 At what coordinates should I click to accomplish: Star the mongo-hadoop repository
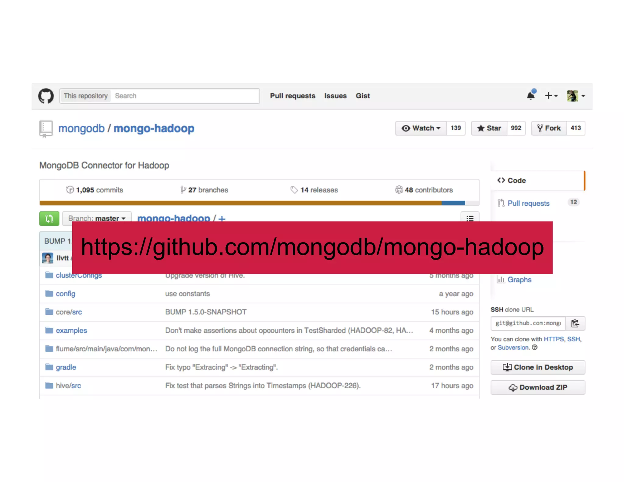489,128
